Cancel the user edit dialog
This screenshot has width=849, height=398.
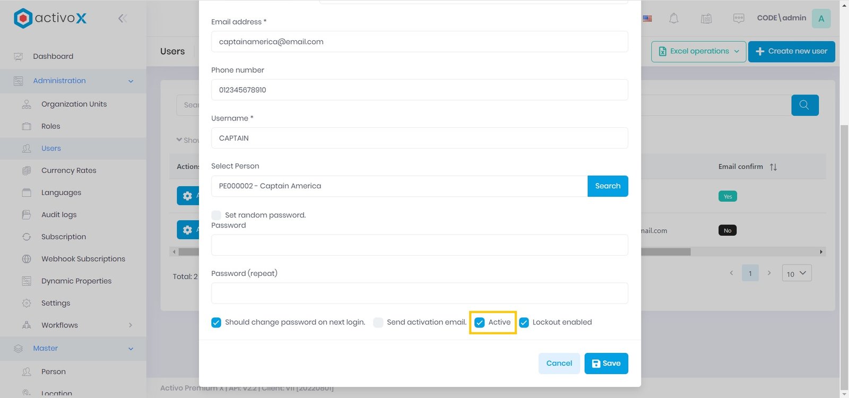tap(559, 364)
